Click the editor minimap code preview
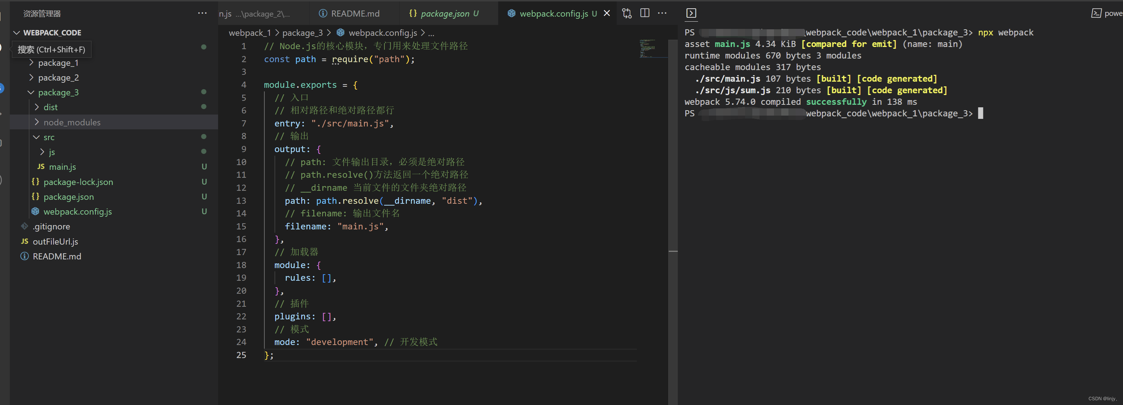1123x405 pixels. pos(647,48)
